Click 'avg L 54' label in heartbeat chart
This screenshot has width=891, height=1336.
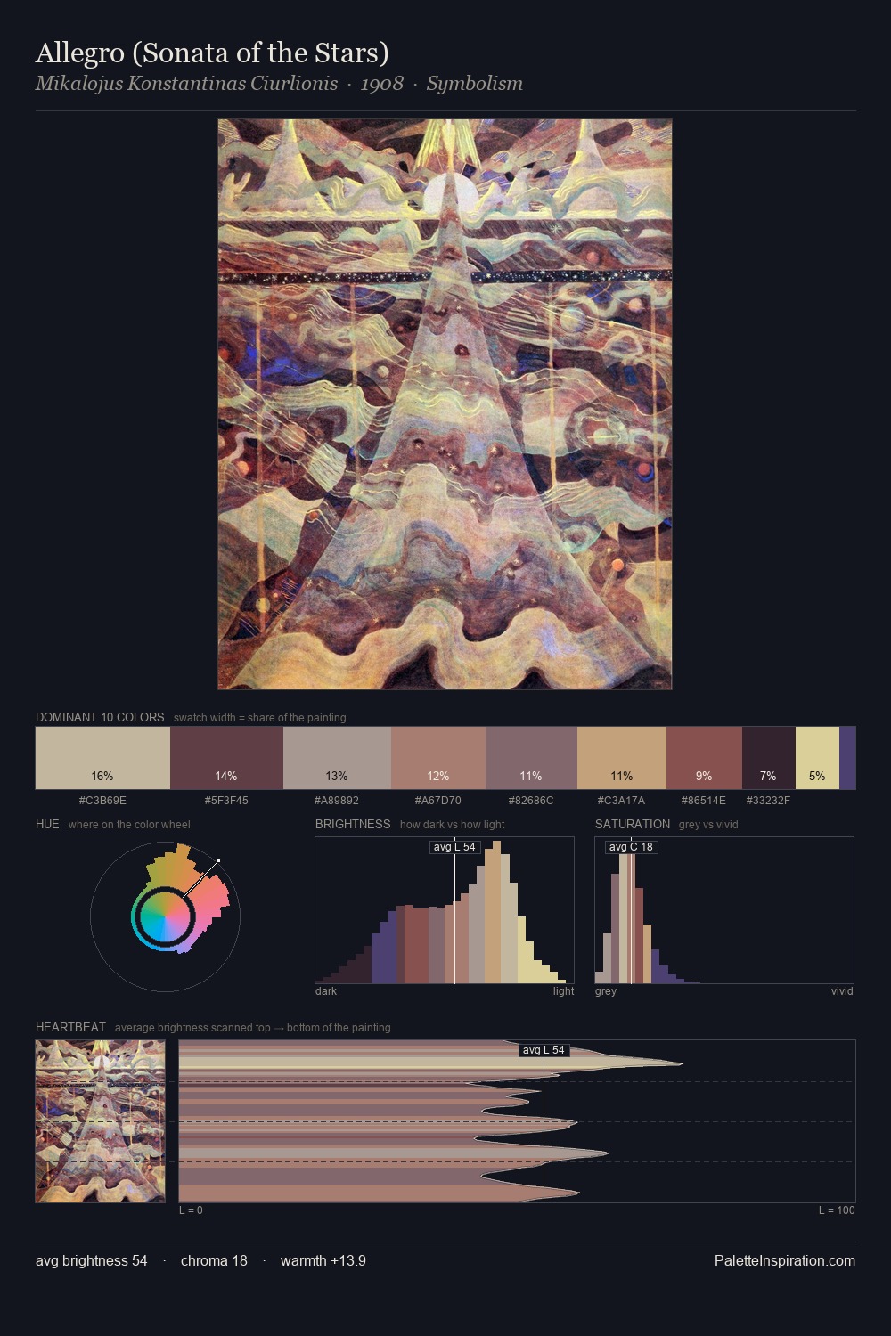[544, 1050]
